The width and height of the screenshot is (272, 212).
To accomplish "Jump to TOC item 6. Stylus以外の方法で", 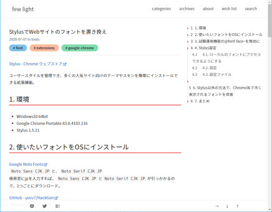I will click(x=225, y=91).
